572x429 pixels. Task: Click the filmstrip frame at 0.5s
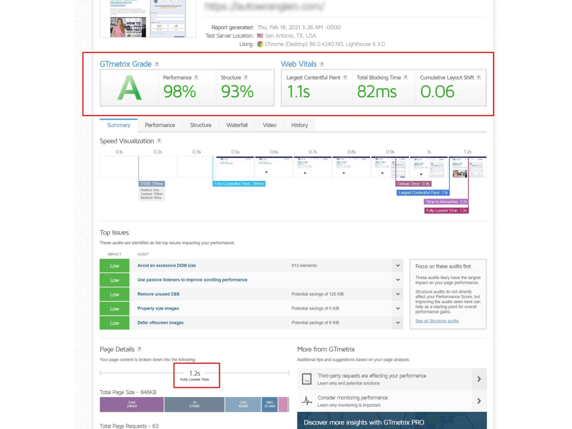235,167
